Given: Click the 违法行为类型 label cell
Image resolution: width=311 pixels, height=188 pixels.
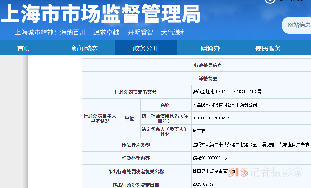Looking at the screenshot, I should [137, 145].
